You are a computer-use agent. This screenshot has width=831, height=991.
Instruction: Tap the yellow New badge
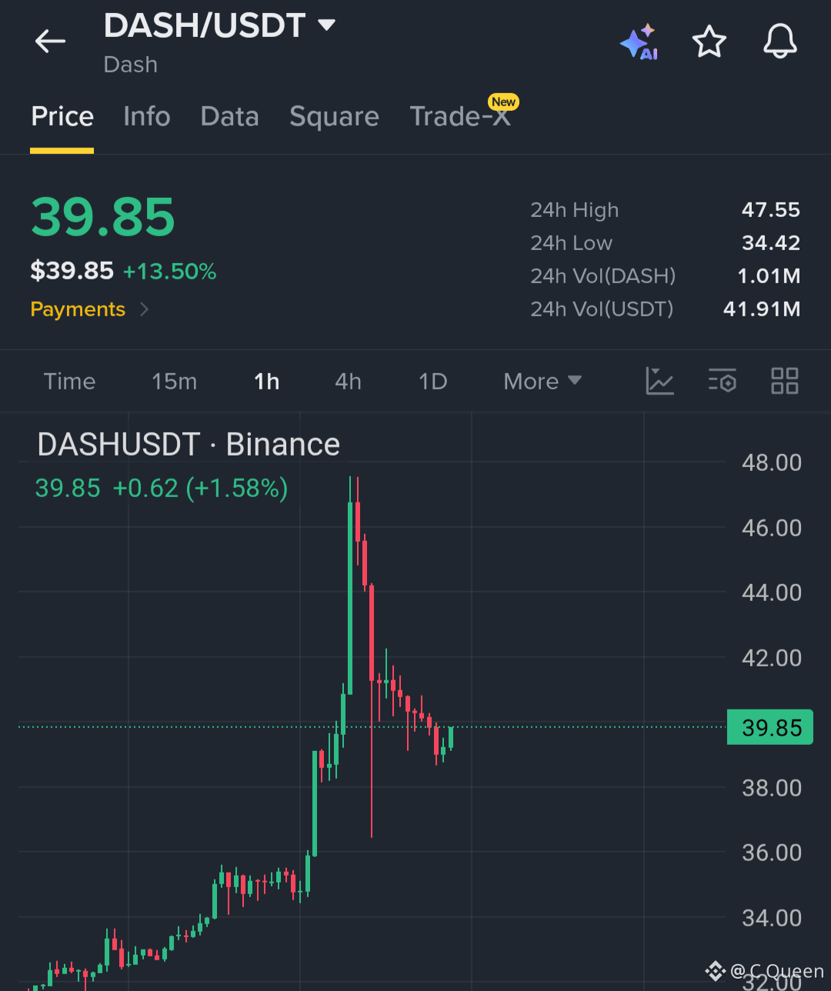[x=504, y=102]
